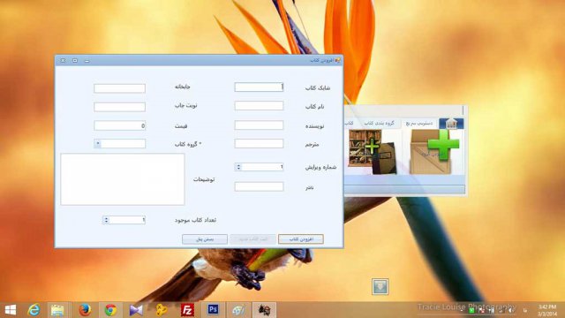Screen dimensions: 565x318
Task: Click the book name (نام کتاب) input field
Action: [x=259, y=106]
